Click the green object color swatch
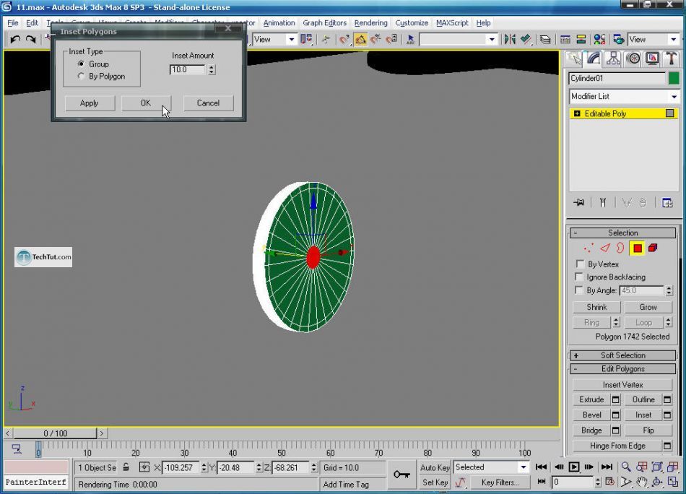 click(x=674, y=78)
